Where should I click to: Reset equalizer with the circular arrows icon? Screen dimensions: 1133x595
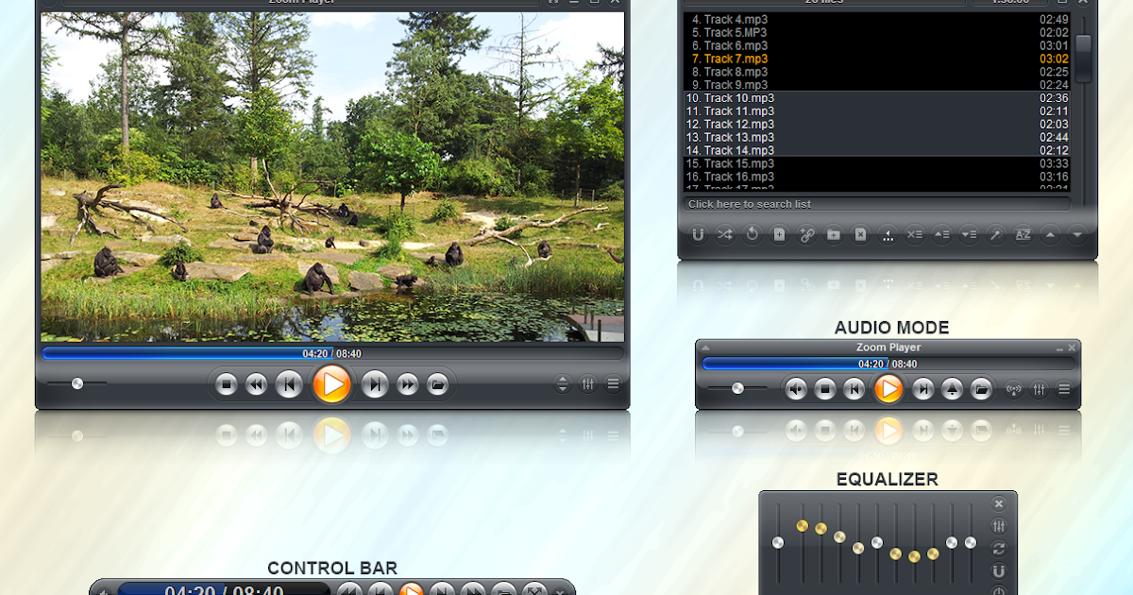(999, 549)
